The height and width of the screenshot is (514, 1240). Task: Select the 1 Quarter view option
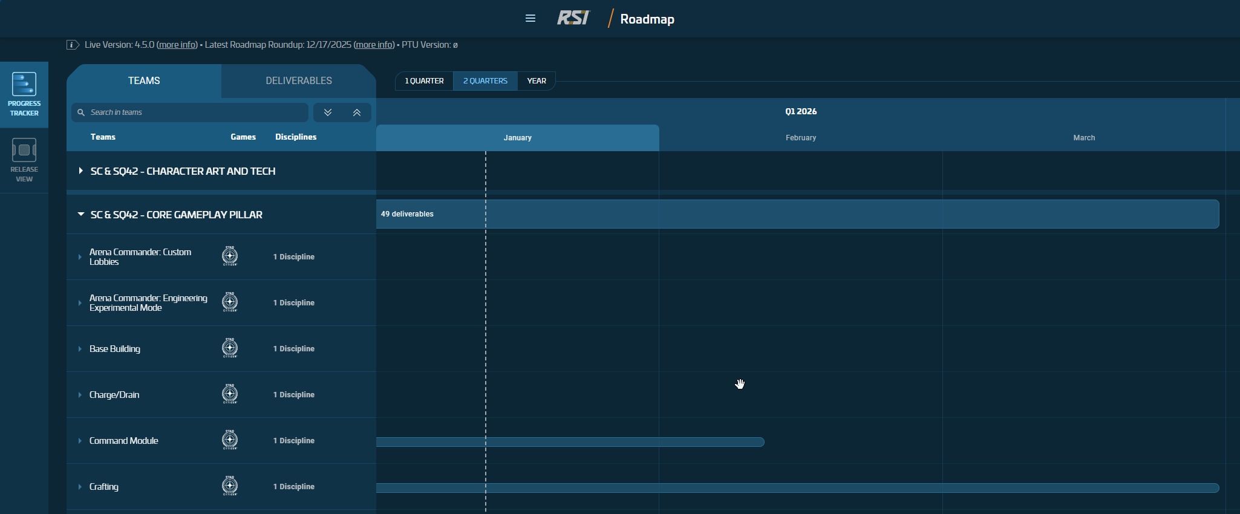click(x=424, y=81)
